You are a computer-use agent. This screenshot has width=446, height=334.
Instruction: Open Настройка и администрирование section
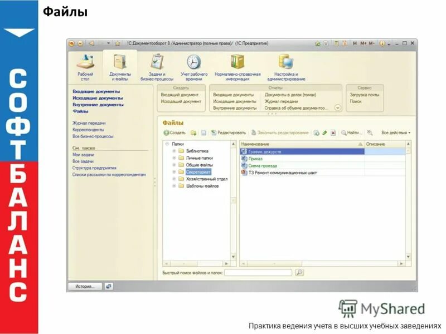pyautogui.click(x=286, y=67)
